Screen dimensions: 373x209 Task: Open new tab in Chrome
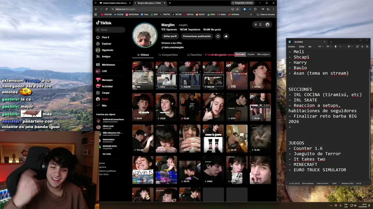pos(170,3)
